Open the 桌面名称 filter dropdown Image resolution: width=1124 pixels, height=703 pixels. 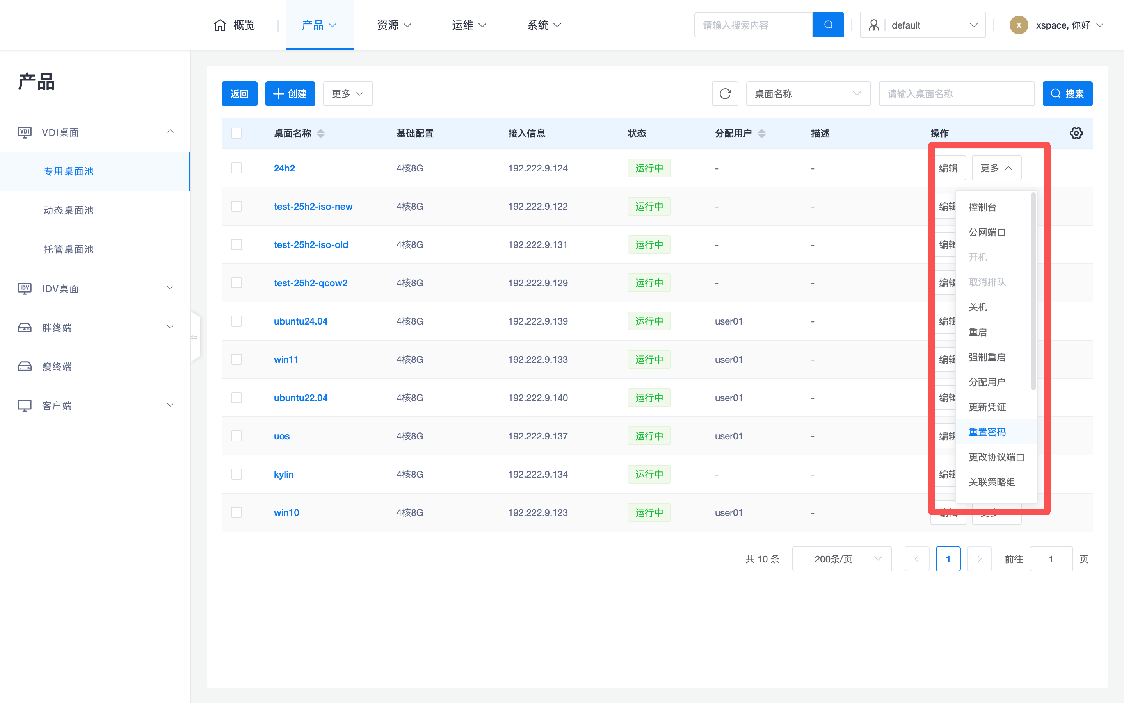click(x=808, y=94)
